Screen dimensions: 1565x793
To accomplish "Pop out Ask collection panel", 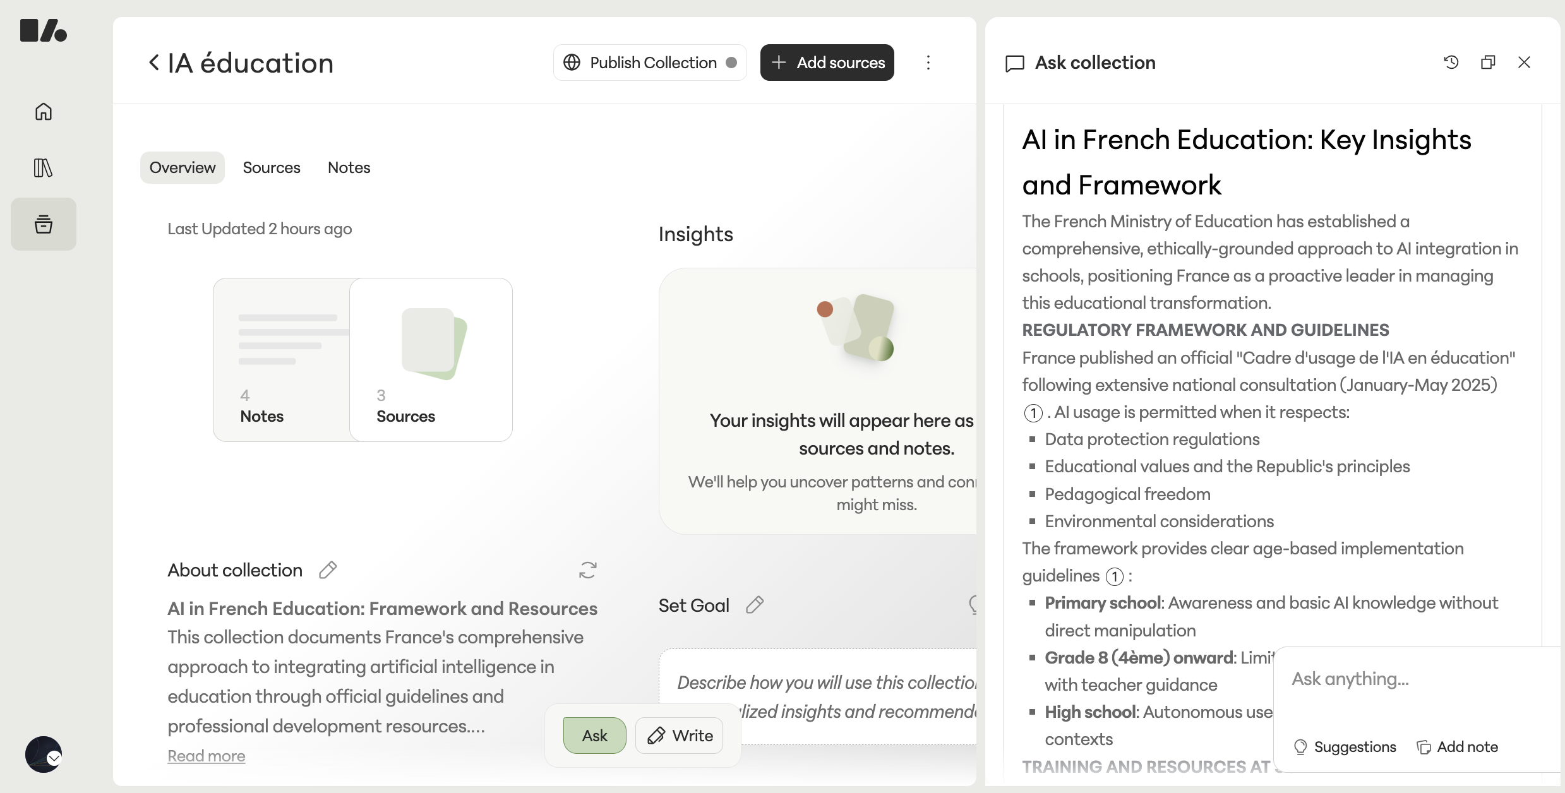I will 1488,63.
